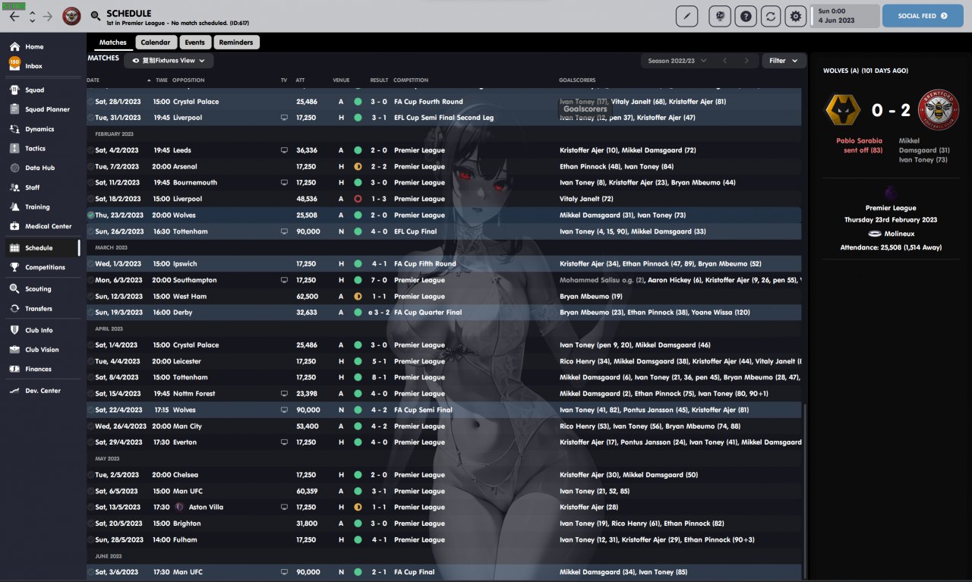Tick the circle beside the Man City fixture
The height and width of the screenshot is (582, 972).
click(x=90, y=426)
